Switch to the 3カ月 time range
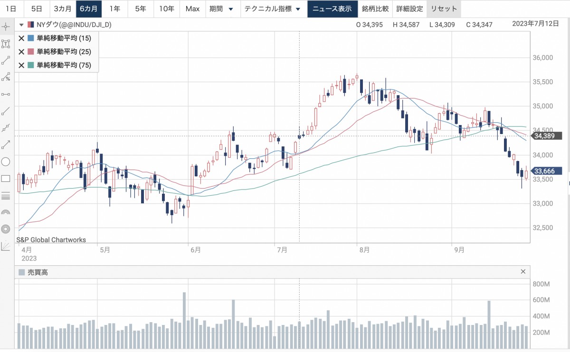 click(63, 9)
